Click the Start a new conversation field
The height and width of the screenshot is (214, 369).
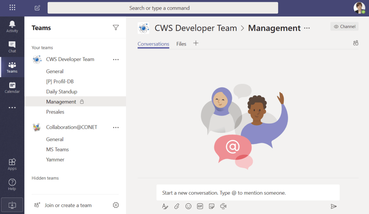point(248,193)
